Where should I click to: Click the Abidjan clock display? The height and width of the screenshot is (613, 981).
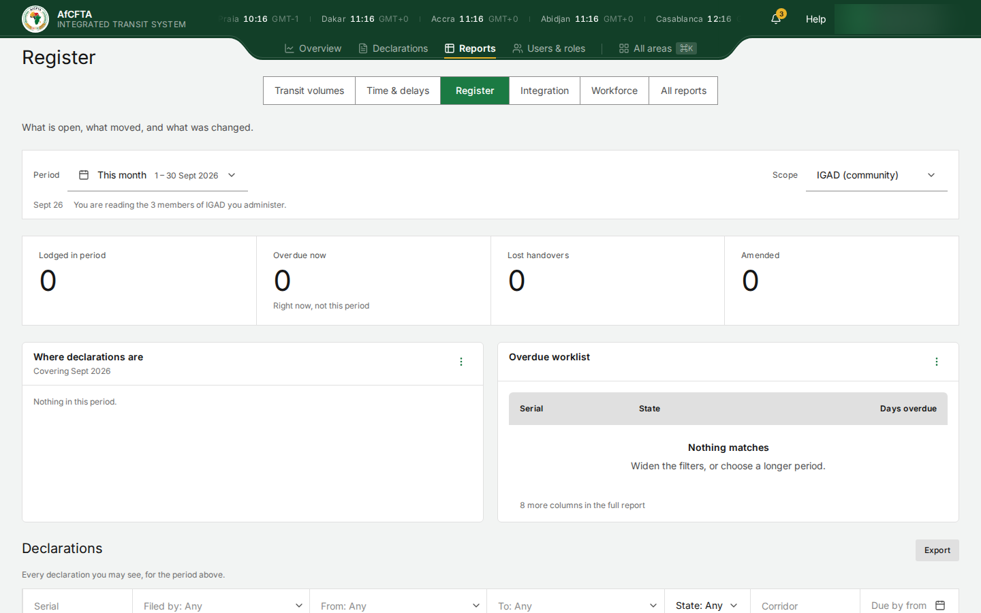pos(587,19)
